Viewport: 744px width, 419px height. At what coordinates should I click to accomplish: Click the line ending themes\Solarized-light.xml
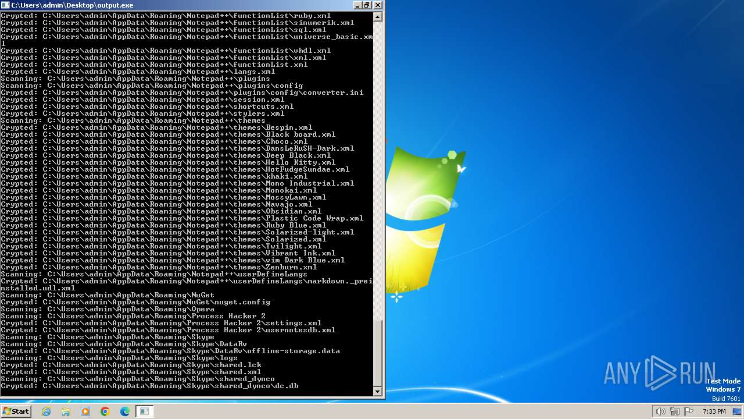[177, 232]
